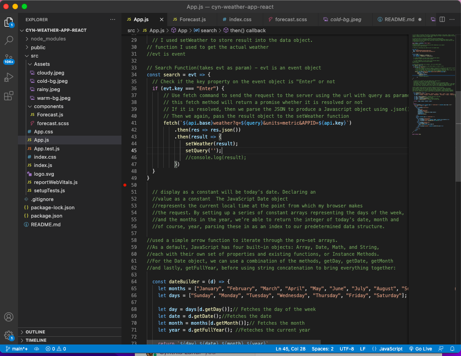Viewport: 461px width, 356px height.
Task: Open the Explorer more actions ellipsis
Action: click(x=113, y=20)
